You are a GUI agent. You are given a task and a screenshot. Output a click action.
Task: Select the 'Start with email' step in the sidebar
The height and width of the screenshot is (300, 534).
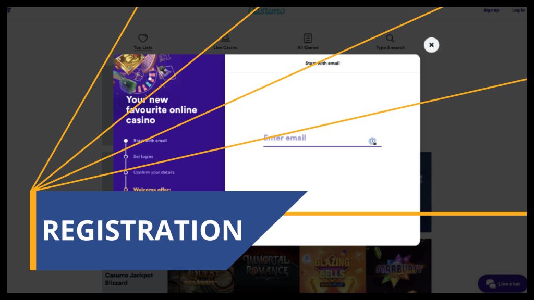(x=150, y=141)
